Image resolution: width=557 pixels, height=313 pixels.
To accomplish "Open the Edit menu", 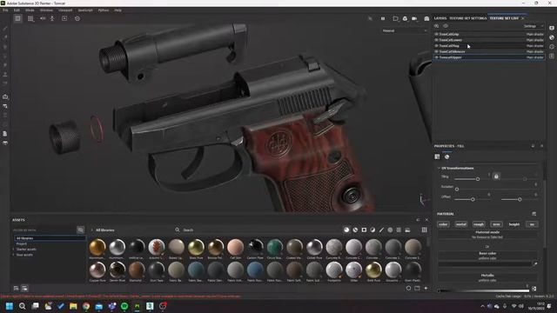I will click(17, 10).
